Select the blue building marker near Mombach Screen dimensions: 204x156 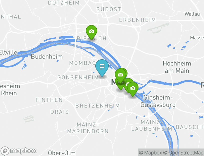point(102,67)
